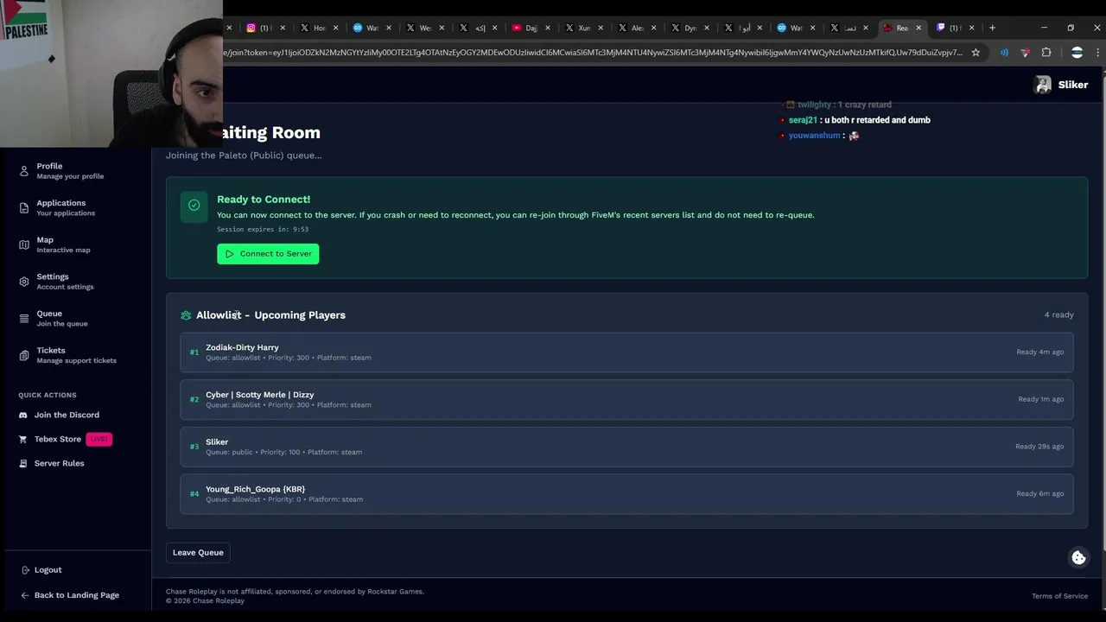Open a new browser tab
Image resolution: width=1106 pixels, height=622 pixels.
[x=992, y=28]
